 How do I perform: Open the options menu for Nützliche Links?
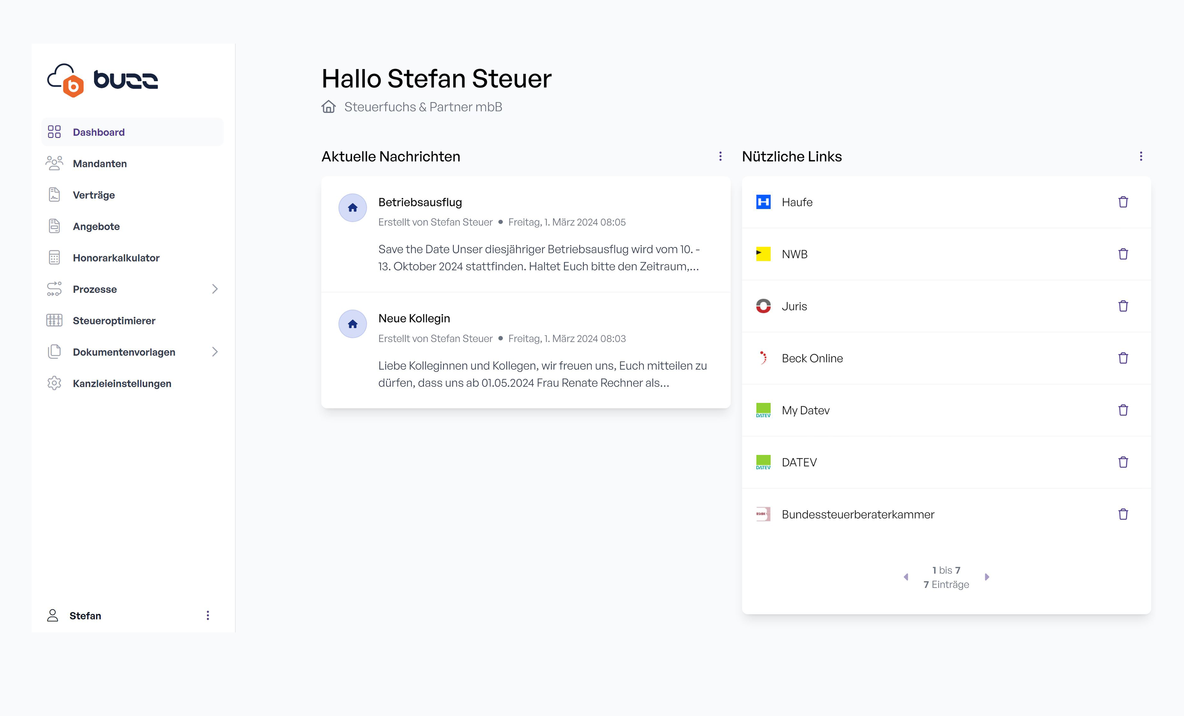point(1141,156)
